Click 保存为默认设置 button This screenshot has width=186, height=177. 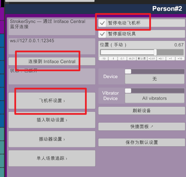(142, 142)
